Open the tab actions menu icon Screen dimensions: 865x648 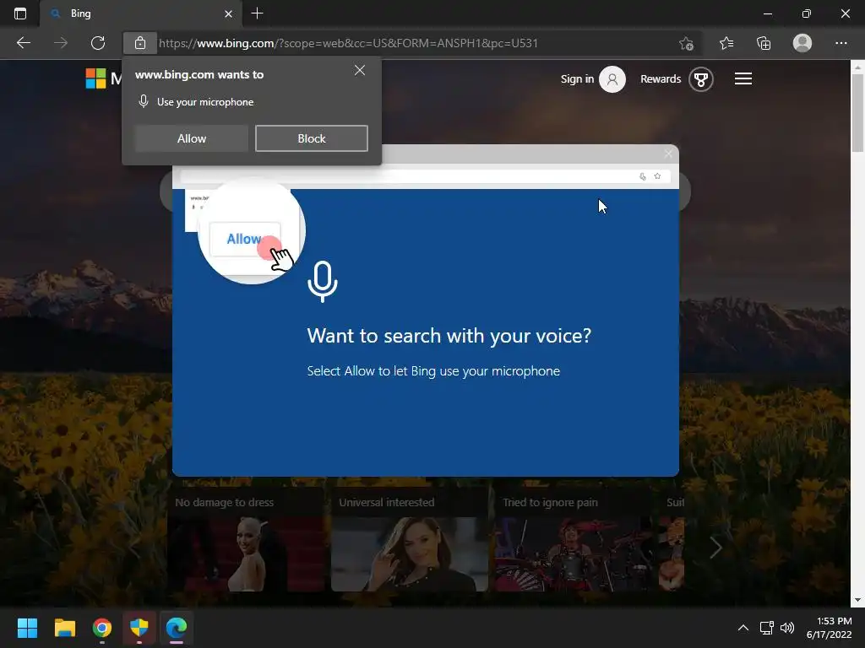point(20,13)
